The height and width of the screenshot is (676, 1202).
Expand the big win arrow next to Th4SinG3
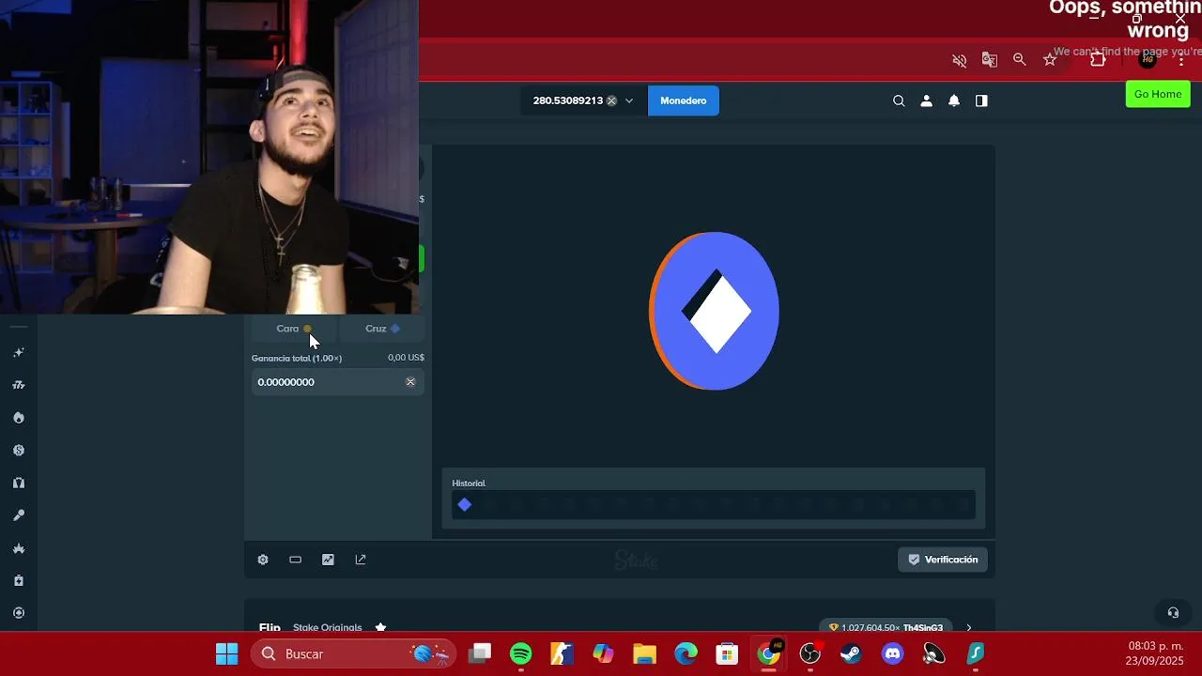[x=969, y=627]
